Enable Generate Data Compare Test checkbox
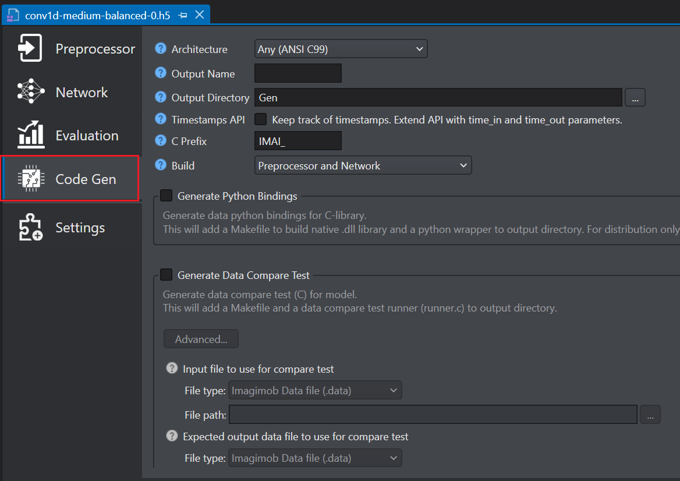This screenshot has height=481, width=680. tap(166, 274)
